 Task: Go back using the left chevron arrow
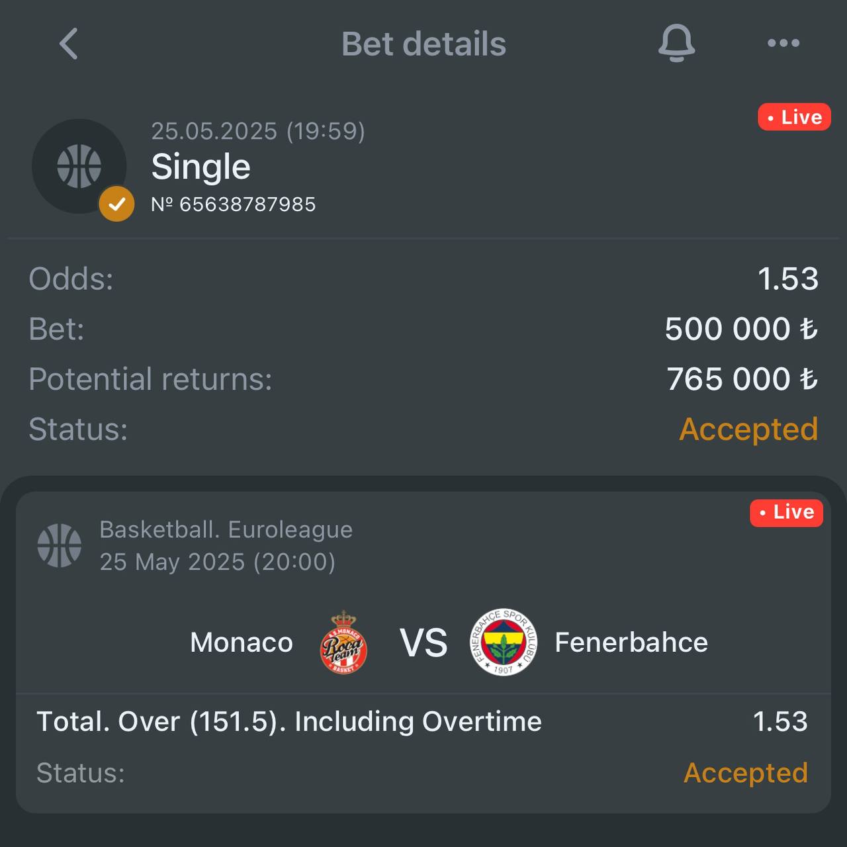pos(69,44)
